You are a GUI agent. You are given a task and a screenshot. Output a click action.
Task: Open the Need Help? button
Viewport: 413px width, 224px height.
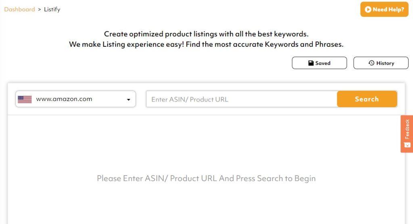tap(384, 9)
